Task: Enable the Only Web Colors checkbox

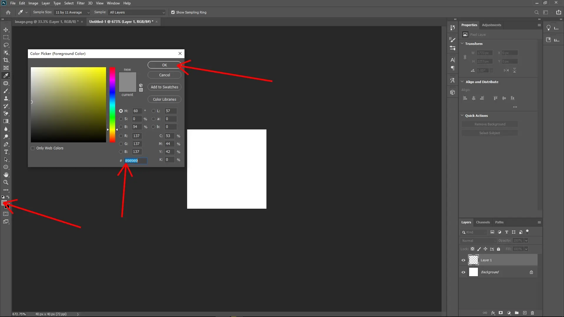Action: tap(33, 148)
